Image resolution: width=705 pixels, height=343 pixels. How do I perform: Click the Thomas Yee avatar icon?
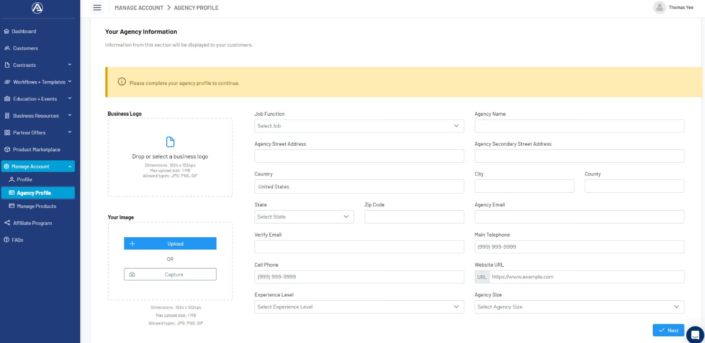[659, 8]
